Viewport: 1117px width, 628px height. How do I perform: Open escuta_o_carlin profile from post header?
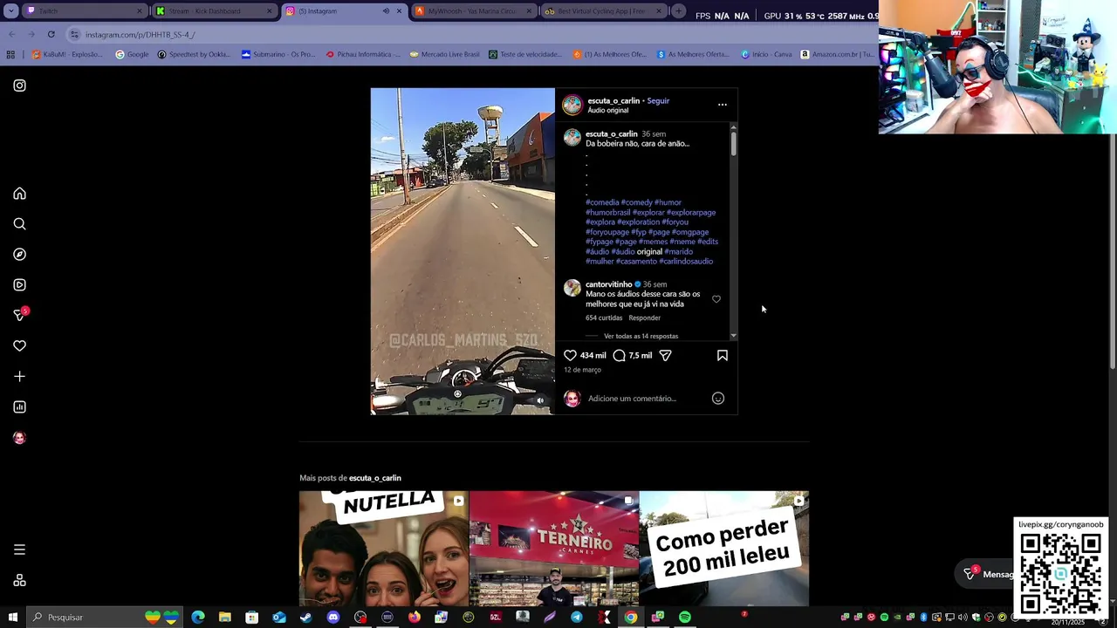coord(613,101)
